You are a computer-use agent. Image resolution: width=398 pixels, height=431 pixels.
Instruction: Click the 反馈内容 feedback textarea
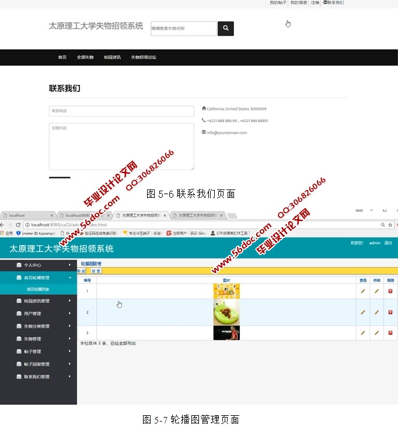[x=121, y=147]
